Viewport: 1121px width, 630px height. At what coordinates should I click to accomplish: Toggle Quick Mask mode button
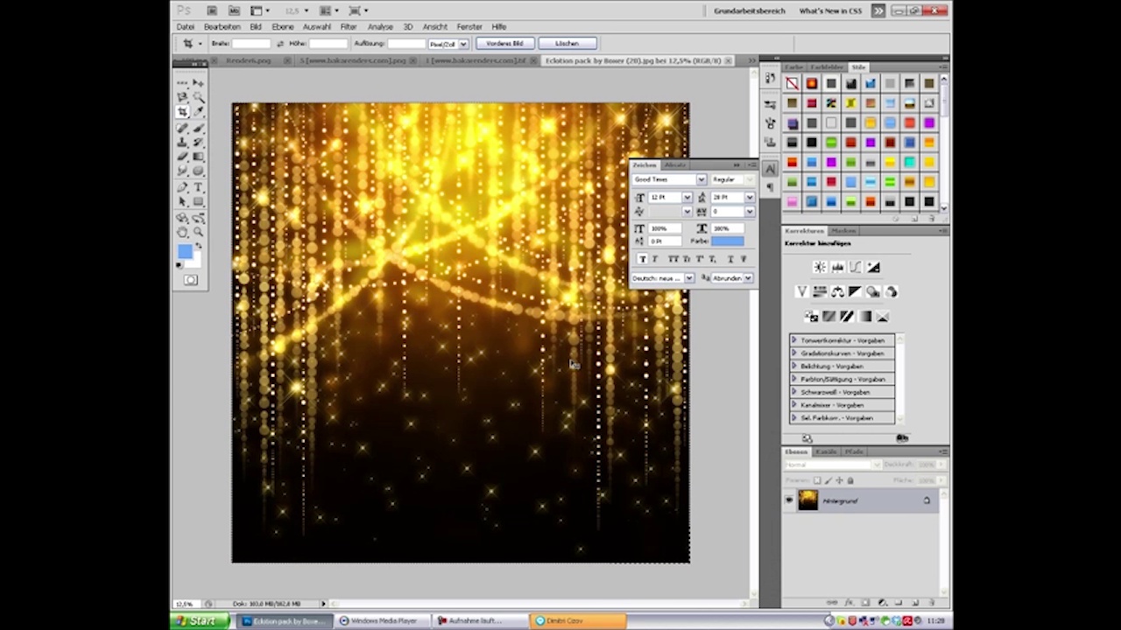click(190, 280)
